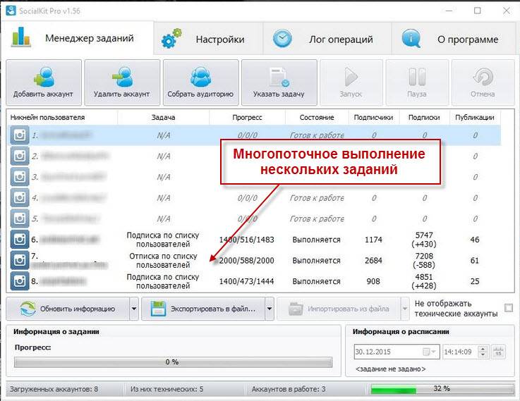Sort by Задача column header
Viewport: 520px width, 401px height.
(x=163, y=117)
